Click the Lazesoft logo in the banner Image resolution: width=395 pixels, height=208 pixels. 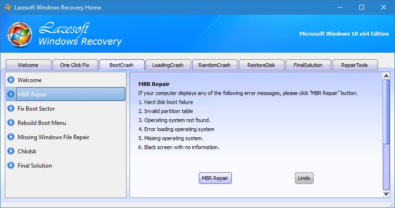(20, 35)
